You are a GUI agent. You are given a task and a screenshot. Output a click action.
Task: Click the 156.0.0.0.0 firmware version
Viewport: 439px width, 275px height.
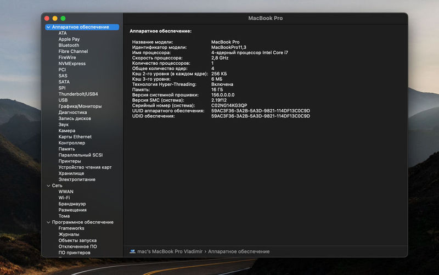223,95
